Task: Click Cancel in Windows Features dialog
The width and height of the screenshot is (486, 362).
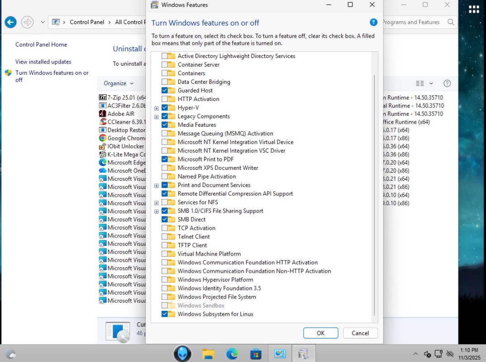Action: (x=360, y=333)
